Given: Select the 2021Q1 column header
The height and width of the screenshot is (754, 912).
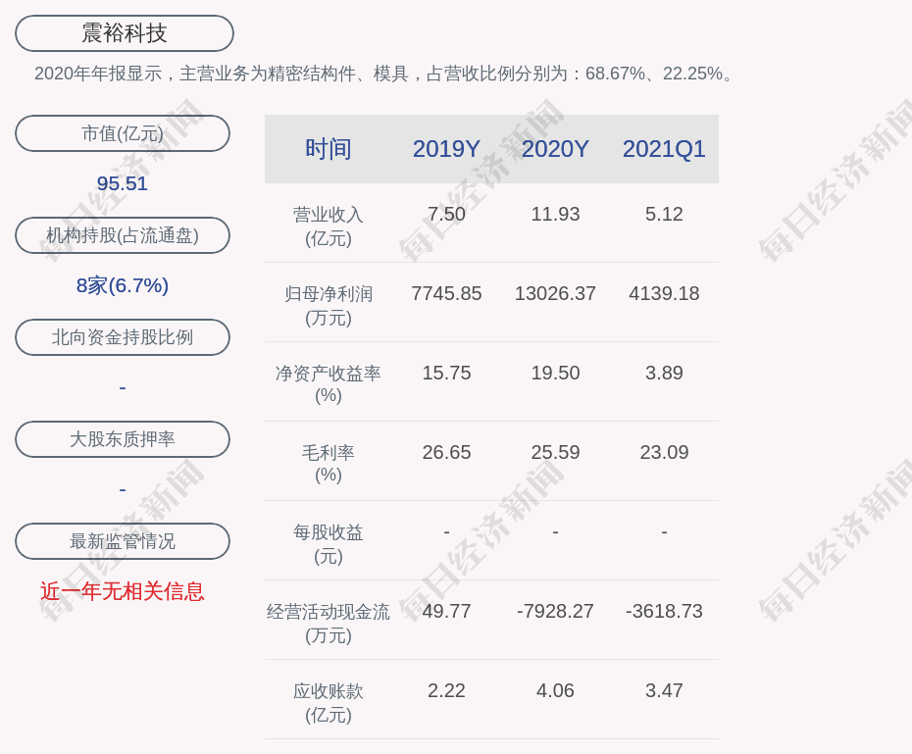Looking at the screenshot, I should click(664, 149).
